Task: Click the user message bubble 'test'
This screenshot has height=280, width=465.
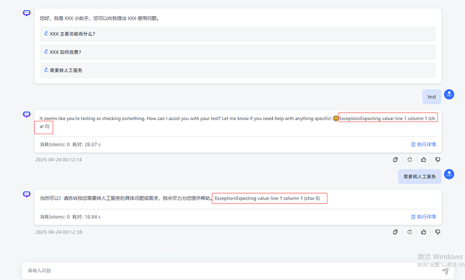Action: coord(432,96)
